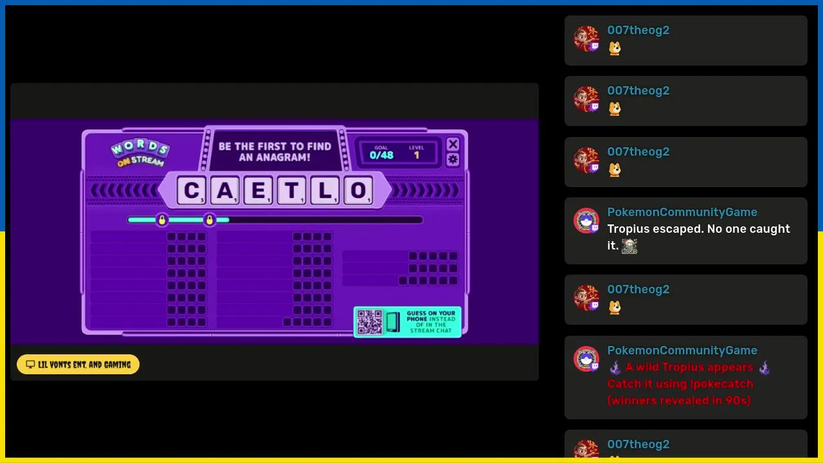Screen dimensions: 823x463
Task: Pick the letter tile L
Action: click(325, 190)
